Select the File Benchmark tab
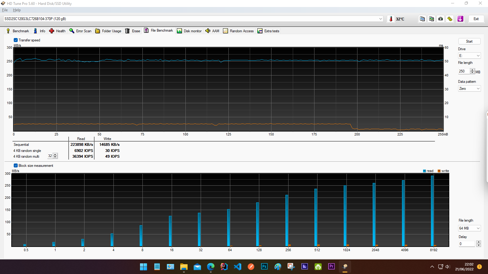488x274 pixels. click(158, 30)
